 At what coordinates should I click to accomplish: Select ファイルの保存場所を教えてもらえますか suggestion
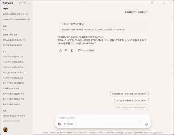pyautogui.click(x=131, y=101)
